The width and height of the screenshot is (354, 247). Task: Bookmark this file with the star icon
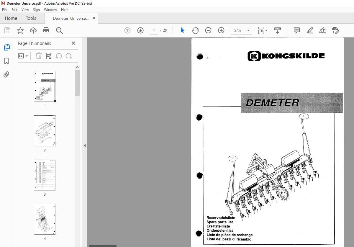pos(20,30)
